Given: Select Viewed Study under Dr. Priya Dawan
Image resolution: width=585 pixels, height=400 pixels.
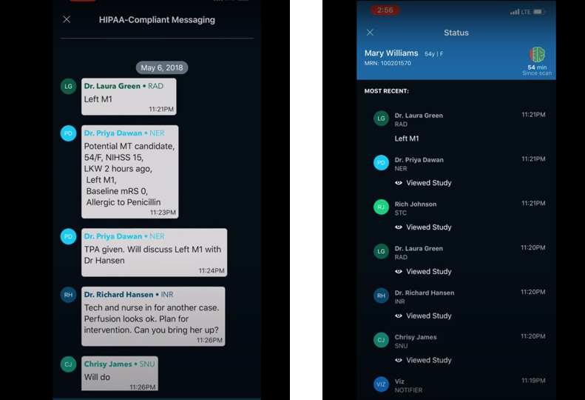Looking at the screenshot, I should (429, 183).
